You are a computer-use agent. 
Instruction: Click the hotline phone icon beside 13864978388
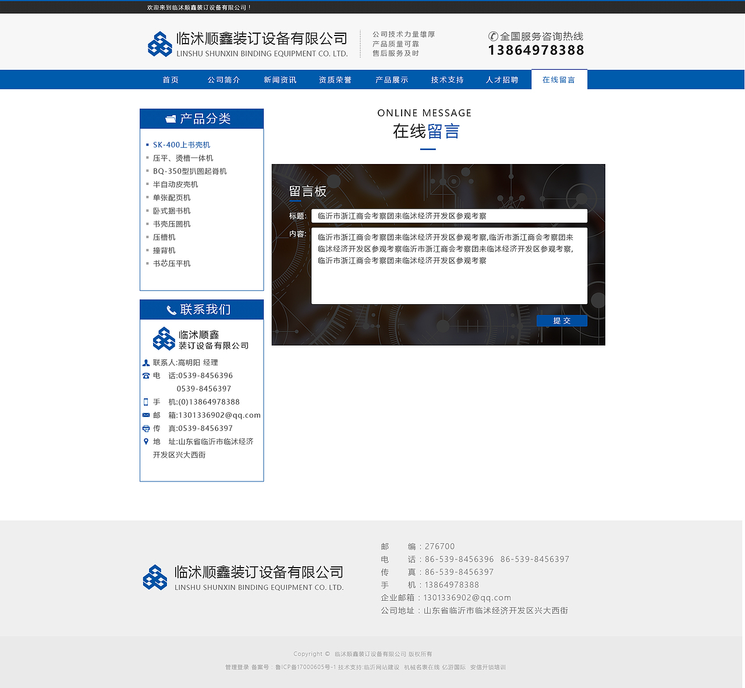pos(493,36)
